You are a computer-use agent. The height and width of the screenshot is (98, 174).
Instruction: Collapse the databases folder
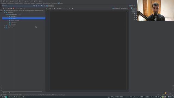coord(5,13)
